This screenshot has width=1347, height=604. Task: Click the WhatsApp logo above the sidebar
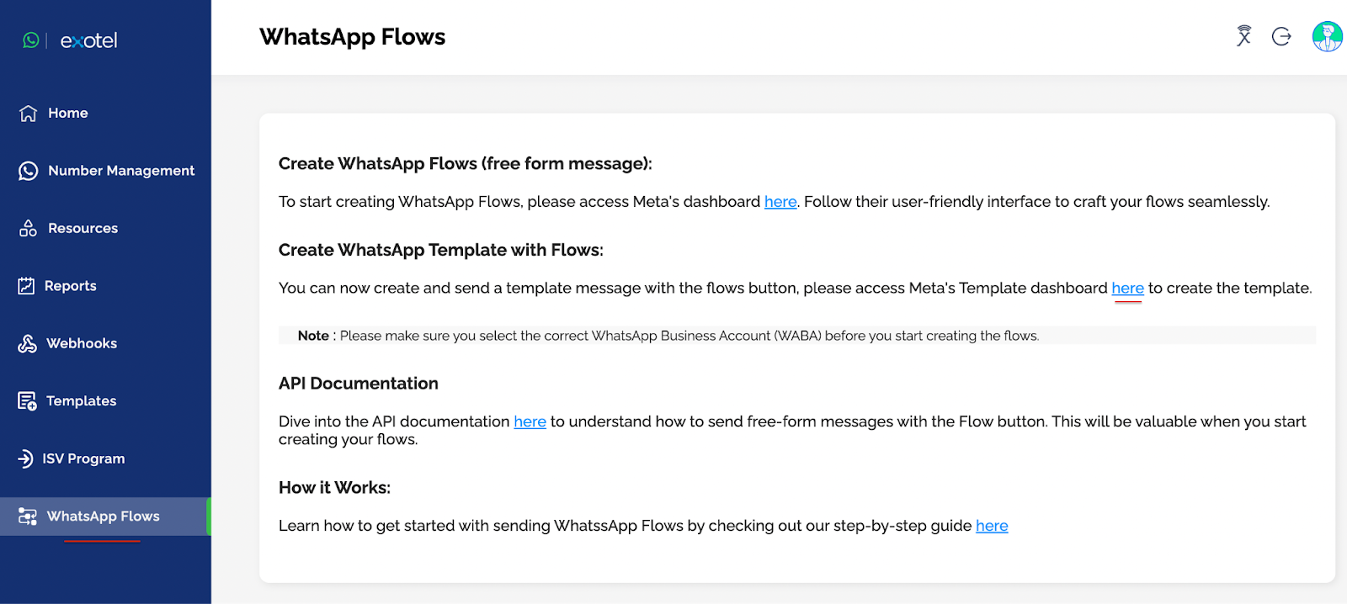coord(30,40)
